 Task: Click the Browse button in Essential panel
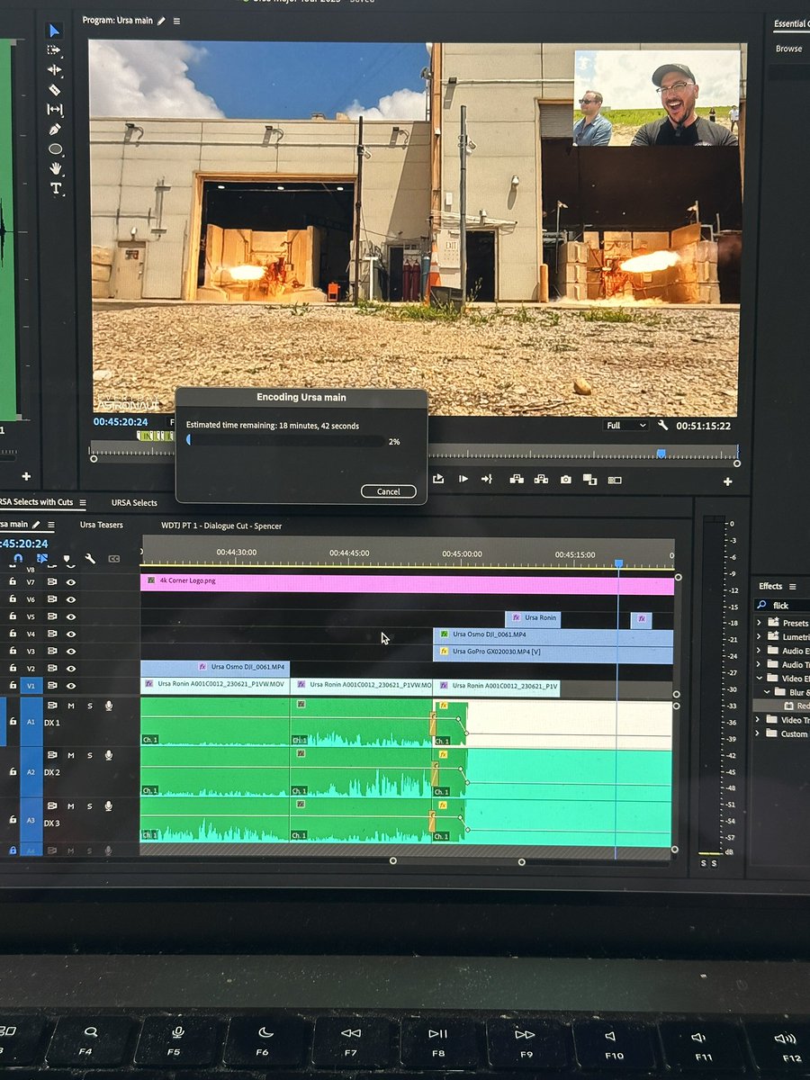788,48
